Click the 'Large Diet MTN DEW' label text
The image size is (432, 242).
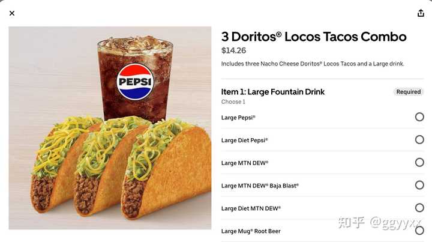pyautogui.click(x=251, y=208)
